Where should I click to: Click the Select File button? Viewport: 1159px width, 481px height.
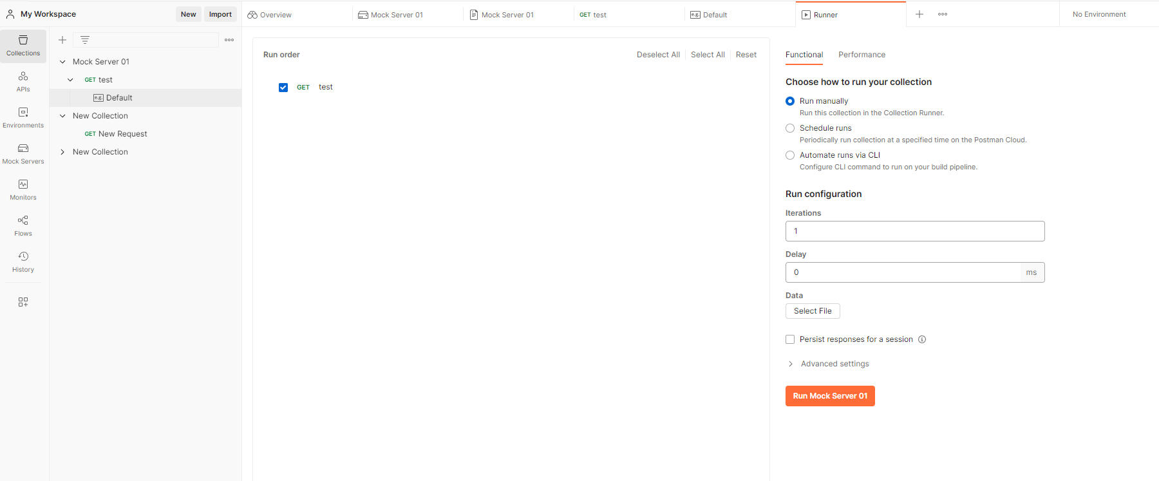(x=813, y=311)
